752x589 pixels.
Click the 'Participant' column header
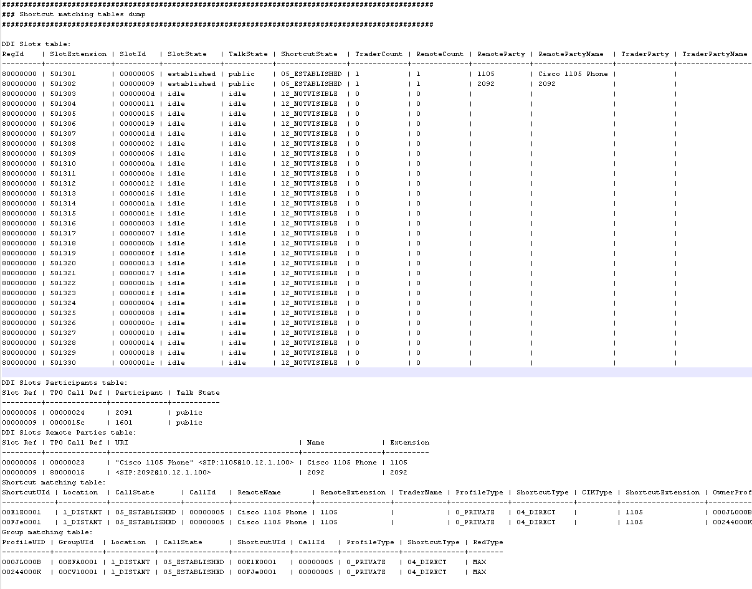139,393
